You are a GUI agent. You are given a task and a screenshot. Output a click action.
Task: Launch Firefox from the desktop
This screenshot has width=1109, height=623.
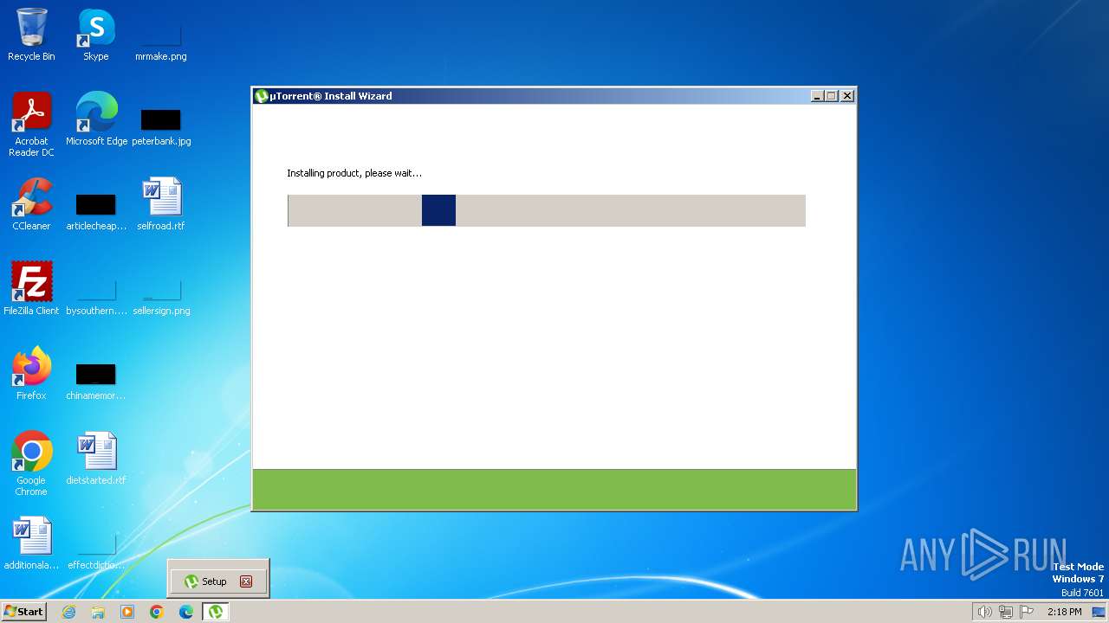coord(31,374)
